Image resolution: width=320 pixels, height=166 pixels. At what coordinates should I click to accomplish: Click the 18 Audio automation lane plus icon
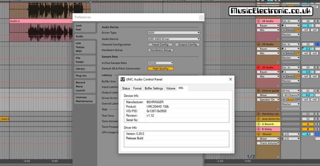pos(278,39)
